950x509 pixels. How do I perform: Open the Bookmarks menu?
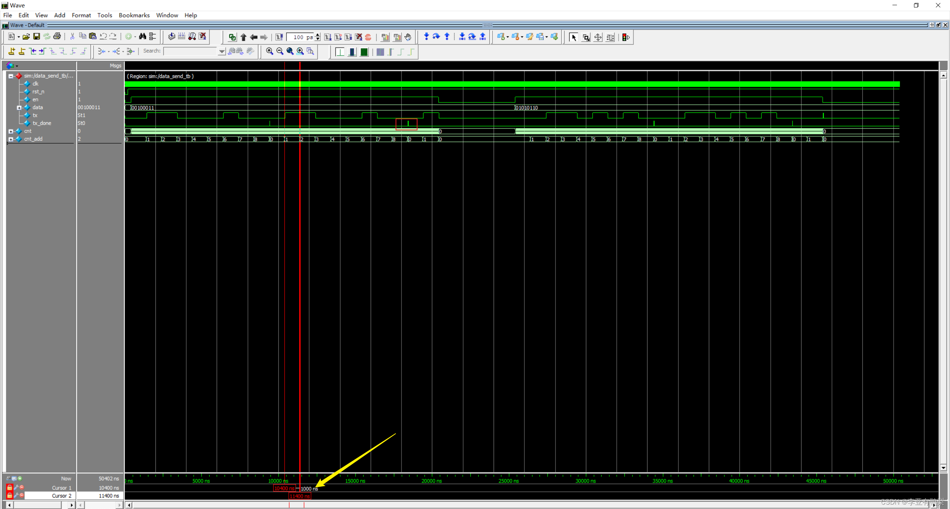[134, 15]
